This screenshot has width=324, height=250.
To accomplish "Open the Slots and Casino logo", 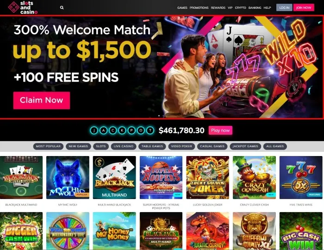I will (23, 8).
